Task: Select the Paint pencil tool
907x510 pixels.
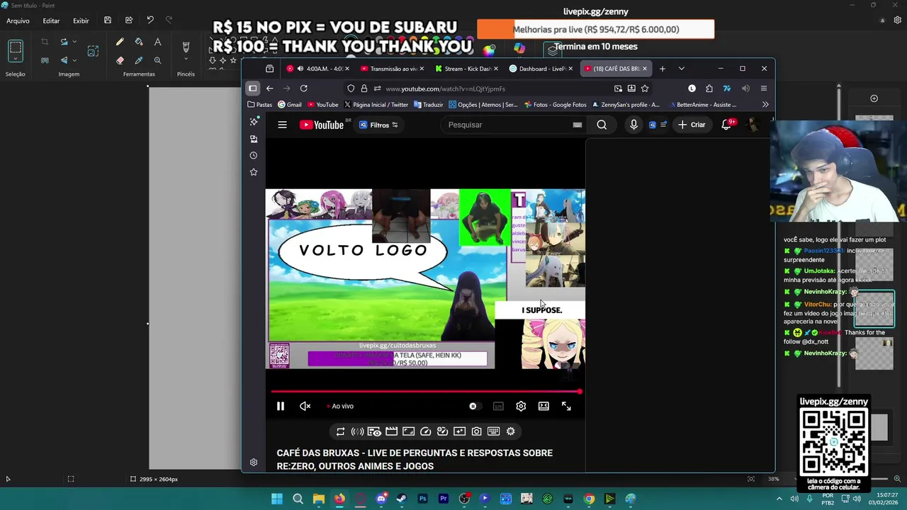Action: click(120, 42)
